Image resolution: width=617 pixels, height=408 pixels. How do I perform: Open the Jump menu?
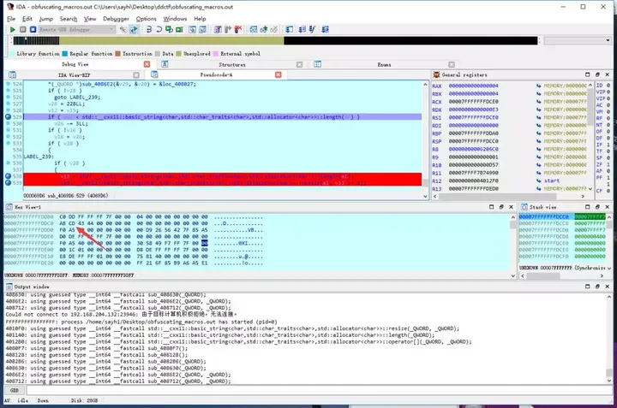[x=45, y=19]
